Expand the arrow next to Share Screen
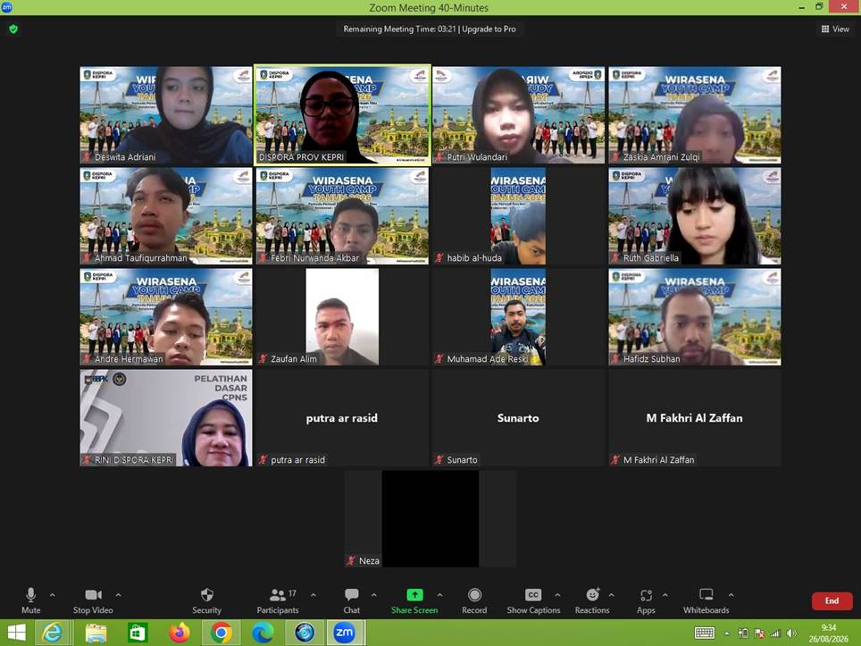This screenshot has height=646, width=861. point(439,595)
